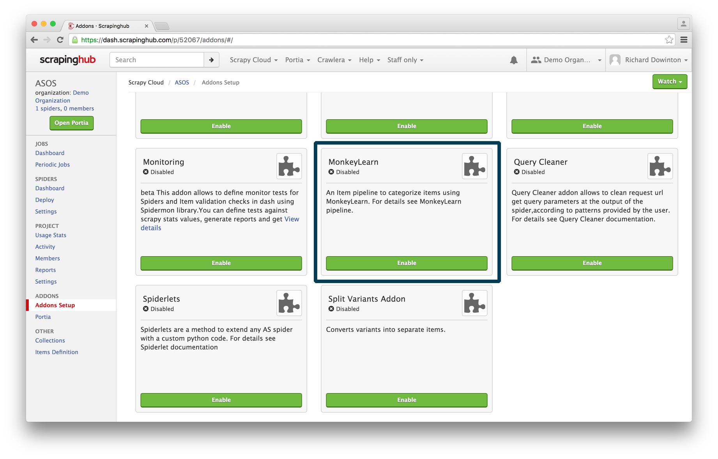Click the Demo Organization people icon

pyautogui.click(x=536, y=60)
